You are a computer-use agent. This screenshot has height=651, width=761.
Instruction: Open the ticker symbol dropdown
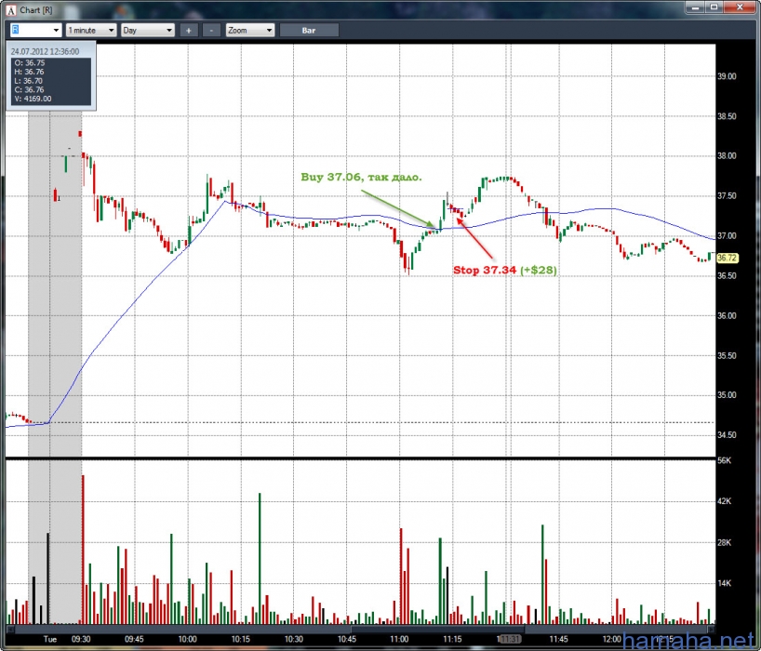pyautogui.click(x=33, y=30)
